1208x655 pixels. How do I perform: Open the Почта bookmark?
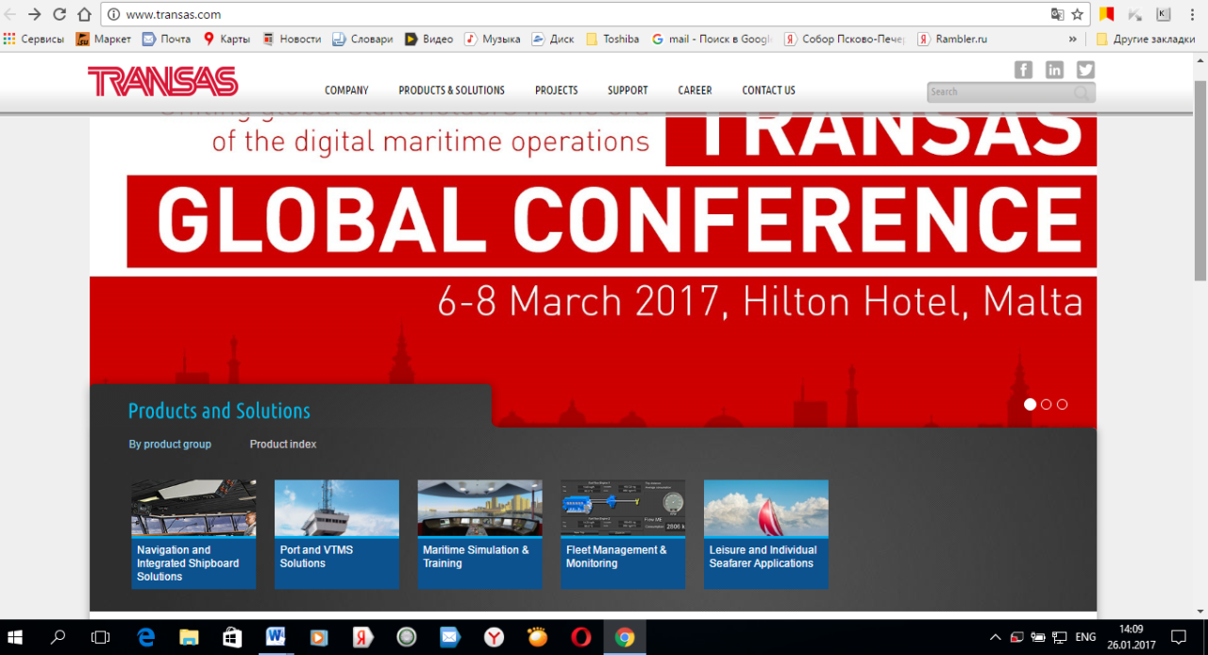coord(166,40)
